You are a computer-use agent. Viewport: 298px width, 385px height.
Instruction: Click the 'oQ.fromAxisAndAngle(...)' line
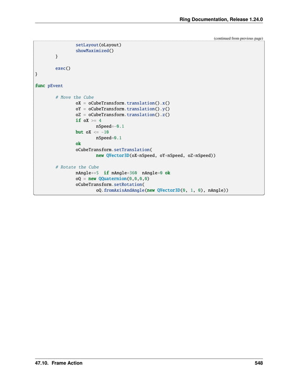click(x=162, y=190)
